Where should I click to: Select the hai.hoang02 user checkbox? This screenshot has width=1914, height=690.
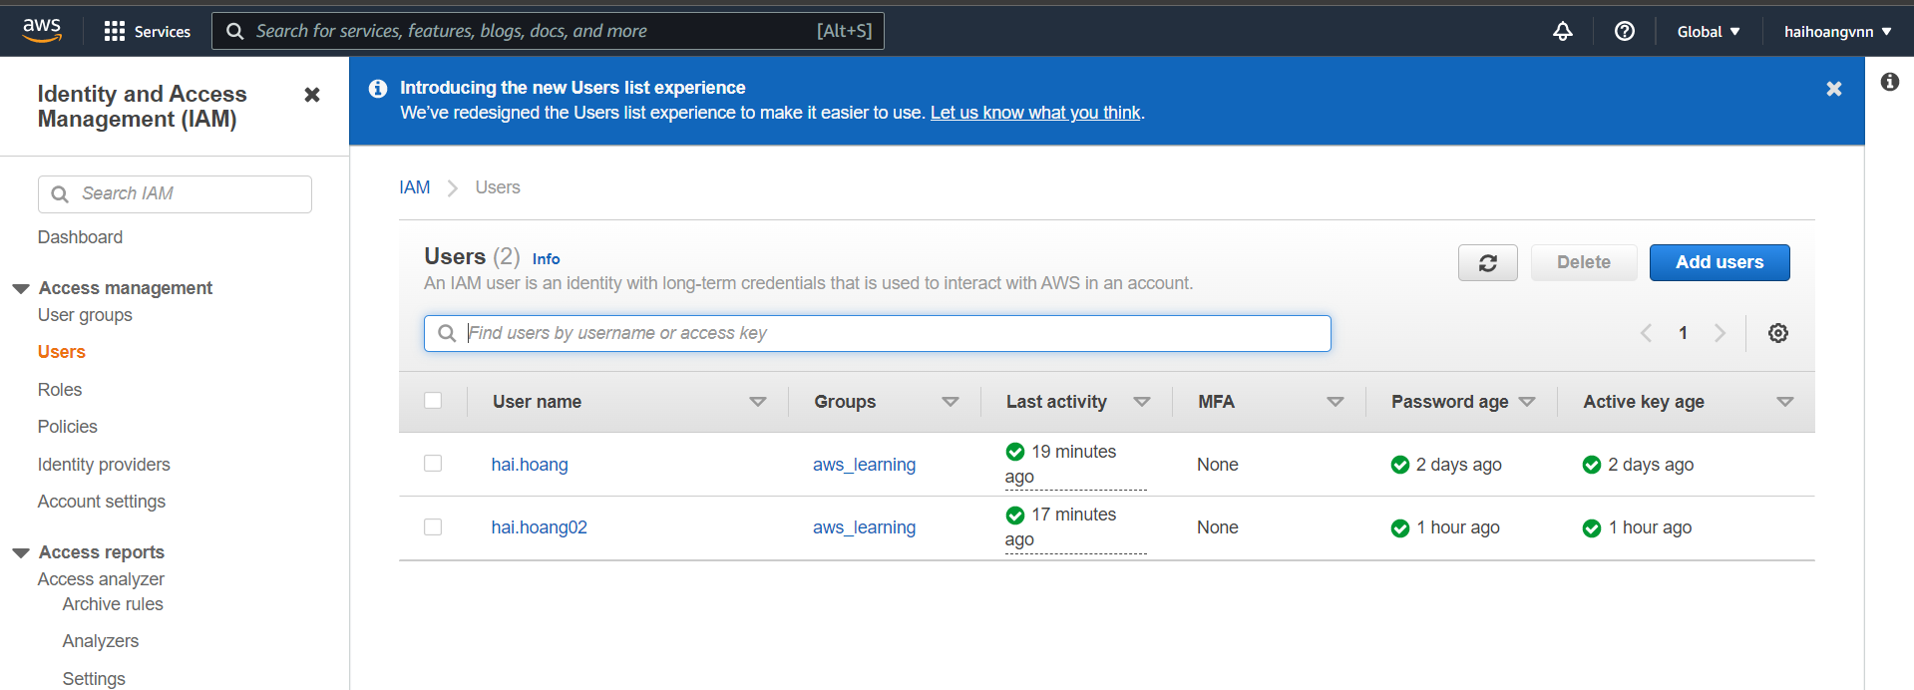tap(433, 526)
